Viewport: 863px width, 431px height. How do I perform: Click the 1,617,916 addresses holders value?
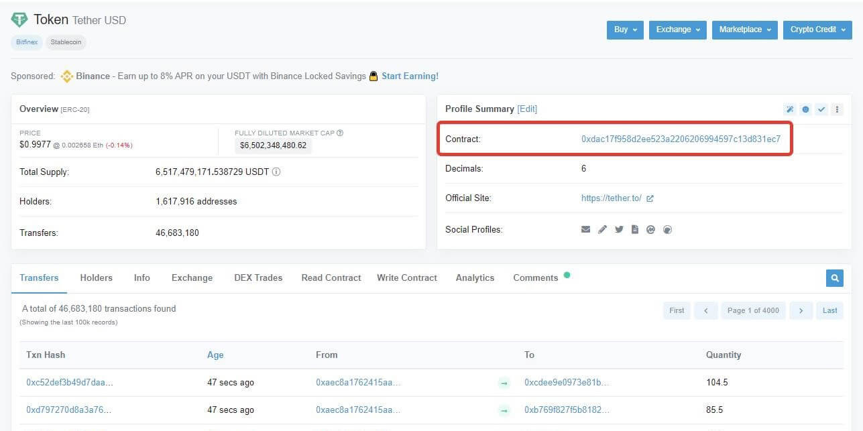click(196, 201)
